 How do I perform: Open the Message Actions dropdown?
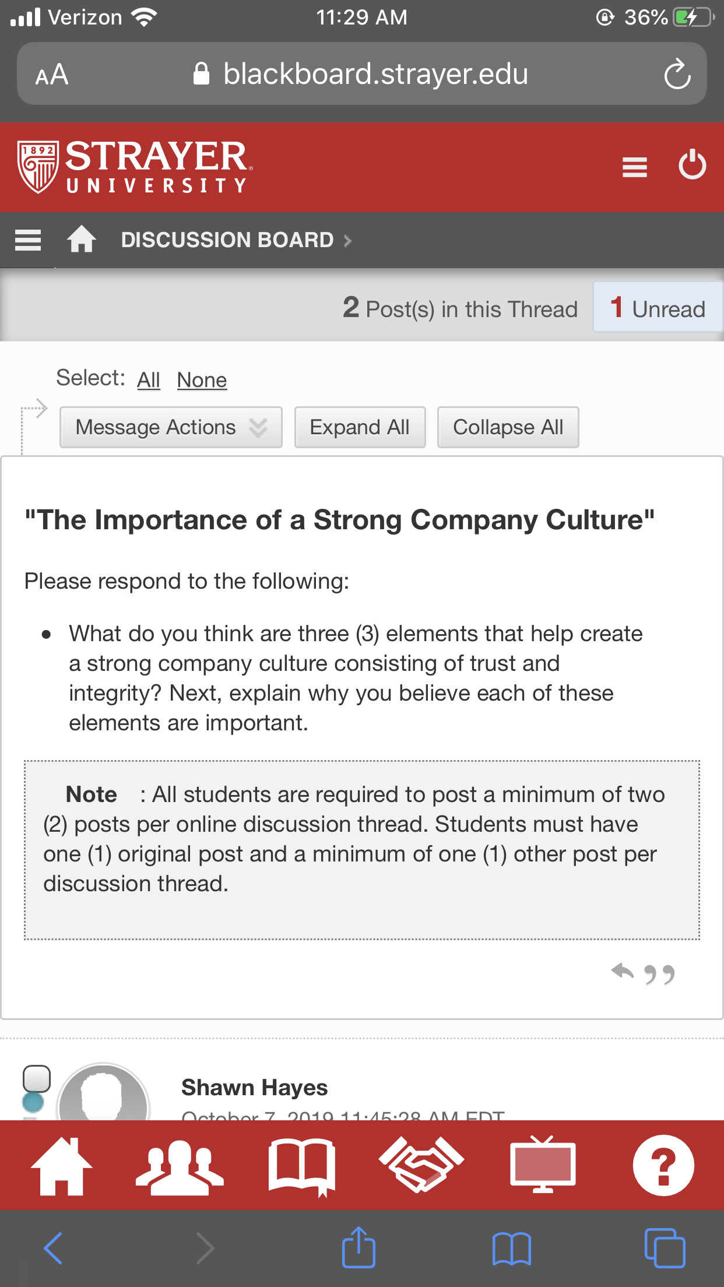[171, 427]
